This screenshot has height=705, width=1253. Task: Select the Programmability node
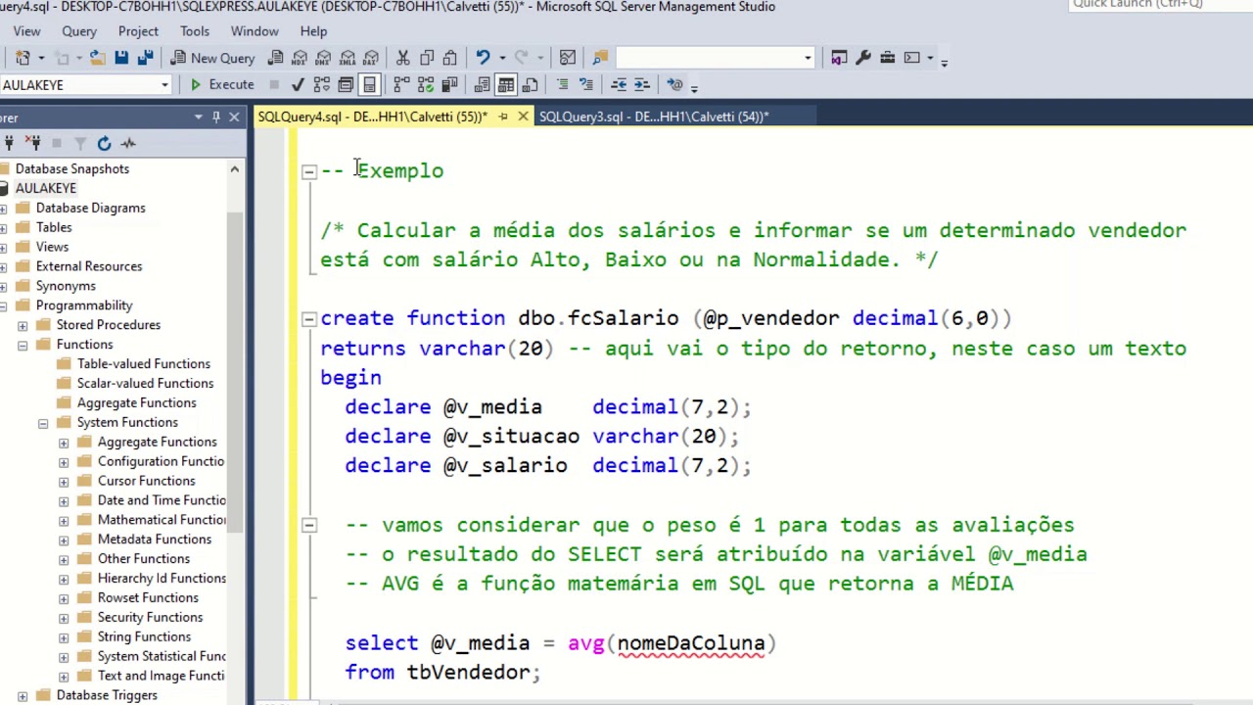click(x=84, y=305)
